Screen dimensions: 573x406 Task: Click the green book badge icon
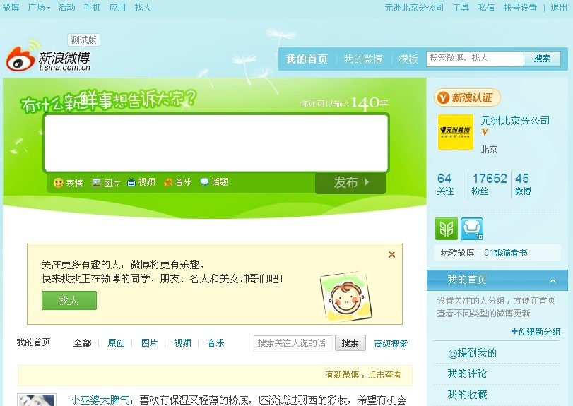click(447, 229)
